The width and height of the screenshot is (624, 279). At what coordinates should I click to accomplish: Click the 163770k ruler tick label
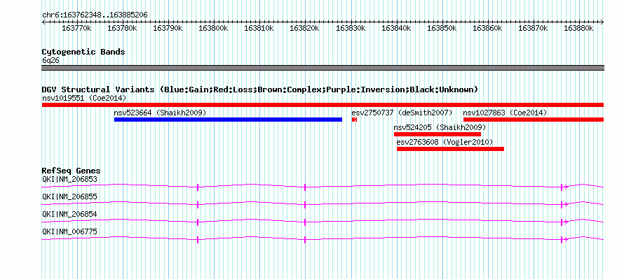pyautogui.click(x=77, y=28)
